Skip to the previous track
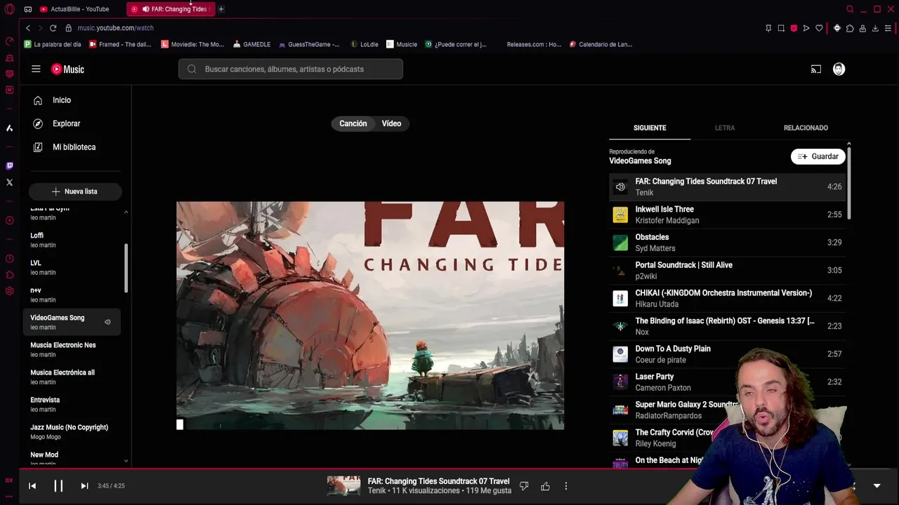Viewport: 899px width, 505px height. (x=32, y=486)
